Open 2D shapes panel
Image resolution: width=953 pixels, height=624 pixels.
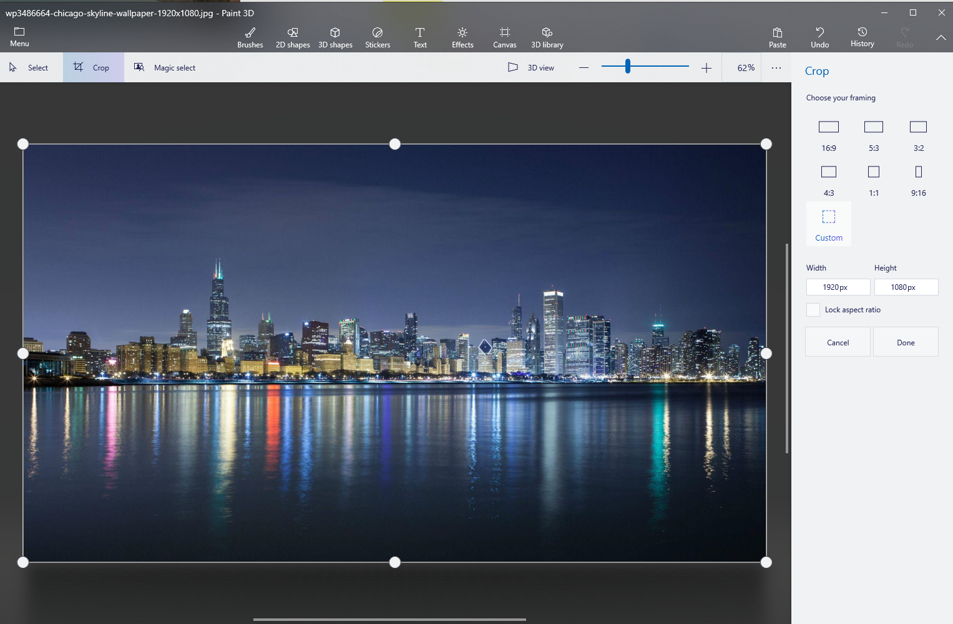pyautogui.click(x=293, y=37)
